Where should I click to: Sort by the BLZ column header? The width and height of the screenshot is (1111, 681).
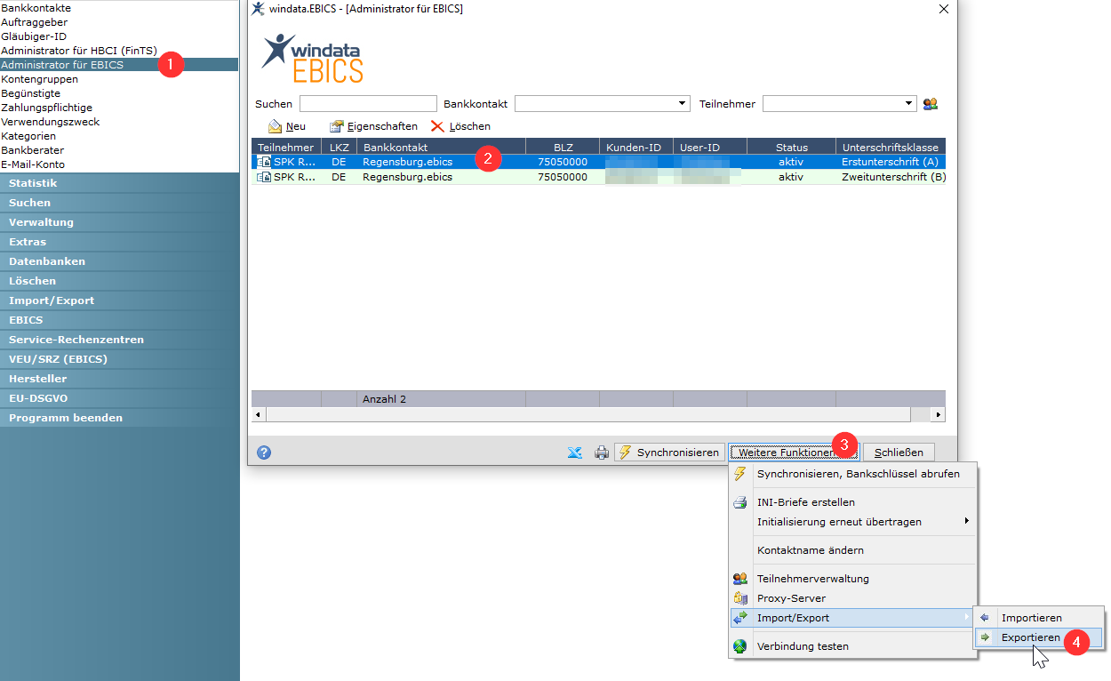563,147
